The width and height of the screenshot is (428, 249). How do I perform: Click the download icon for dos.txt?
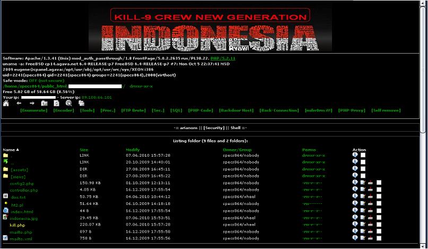point(370,196)
